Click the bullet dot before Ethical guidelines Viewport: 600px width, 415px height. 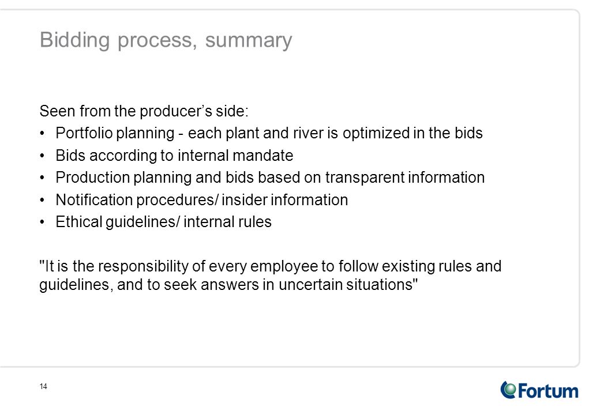(42, 222)
